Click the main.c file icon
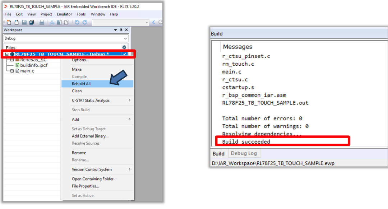The width and height of the screenshot is (388, 209). point(17,71)
